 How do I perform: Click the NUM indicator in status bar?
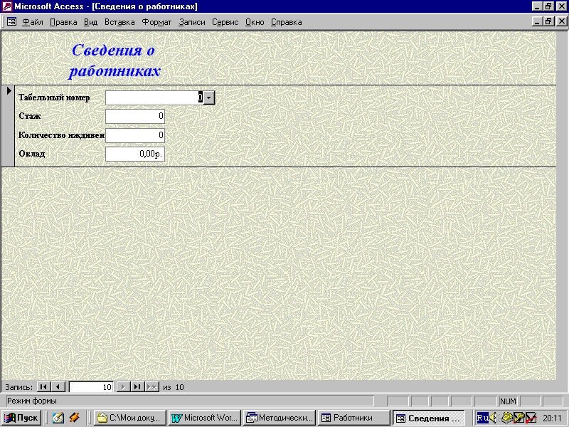[x=508, y=401]
